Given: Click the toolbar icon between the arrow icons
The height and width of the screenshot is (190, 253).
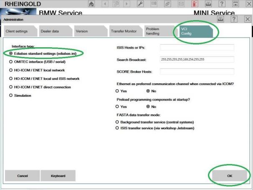Looking at the screenshot, I should pos(116,4).
